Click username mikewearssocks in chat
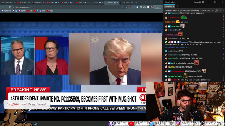This screenshot has height=126, width=225. [x=175, y=55]
